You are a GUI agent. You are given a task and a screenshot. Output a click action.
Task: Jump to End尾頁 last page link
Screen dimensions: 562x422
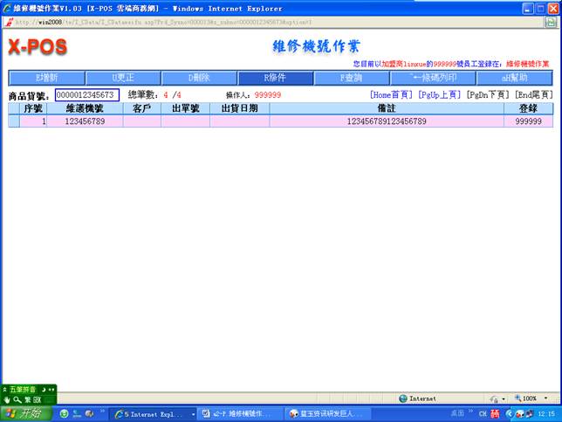pyautogui.click(x=534, y=94)
